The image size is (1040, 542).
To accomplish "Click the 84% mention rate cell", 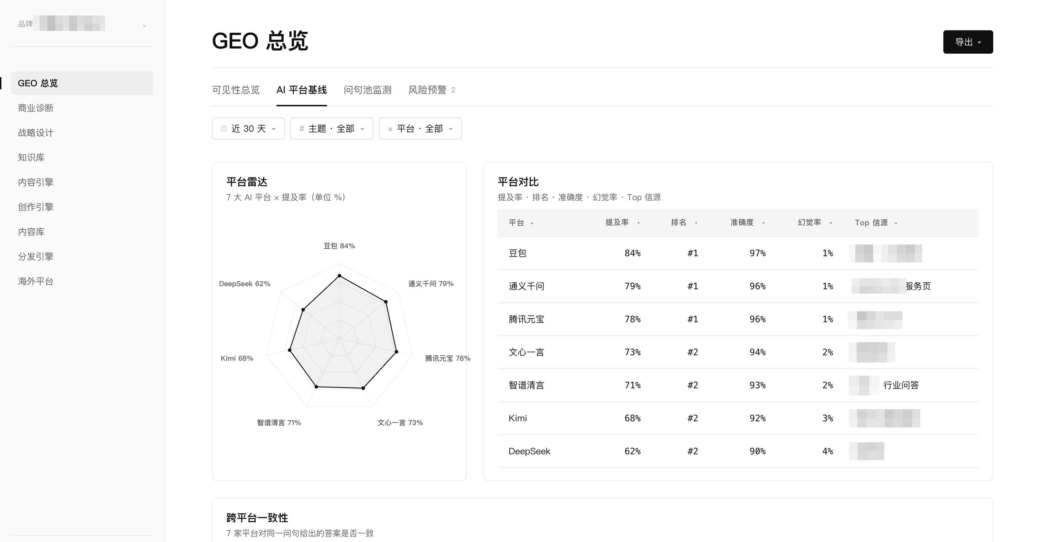I will pos(633,253).
